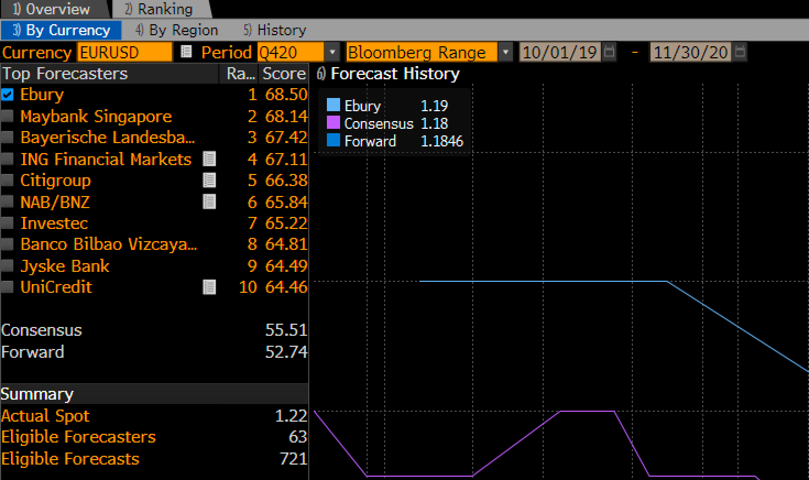Open Forecast History panel link
Viewport: 809px width, 480px height.
click(389, 74)
